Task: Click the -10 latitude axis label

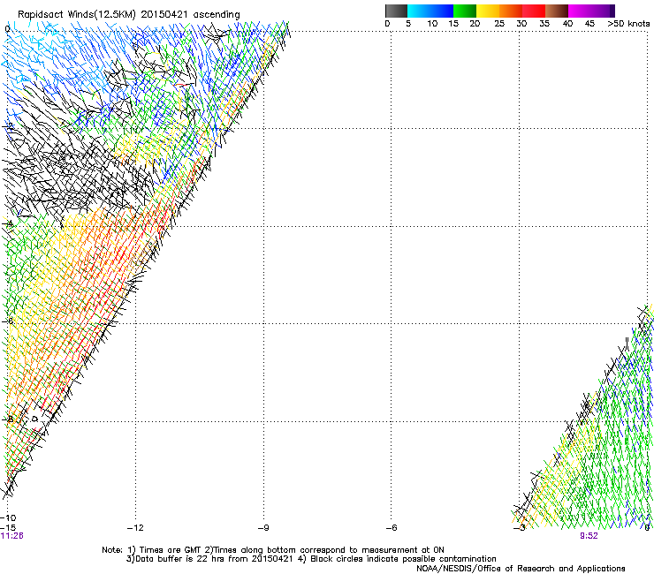Action: (8, 517)
